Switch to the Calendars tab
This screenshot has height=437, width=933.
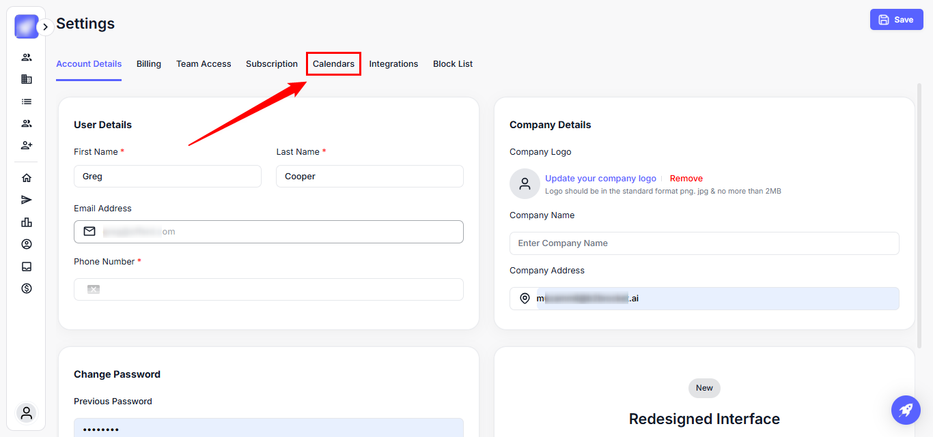coord(333,64)
